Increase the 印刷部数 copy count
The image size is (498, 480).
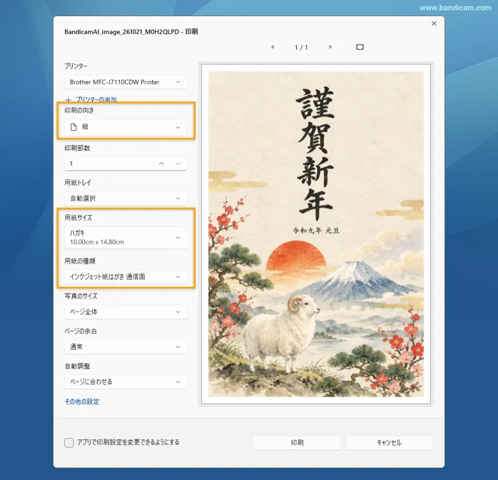pyautogui.click(x=161, y=163)
